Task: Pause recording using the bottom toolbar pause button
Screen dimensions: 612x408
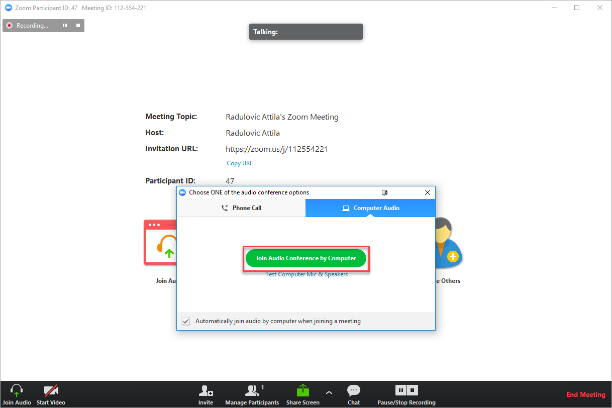Action: click(400, 390)
